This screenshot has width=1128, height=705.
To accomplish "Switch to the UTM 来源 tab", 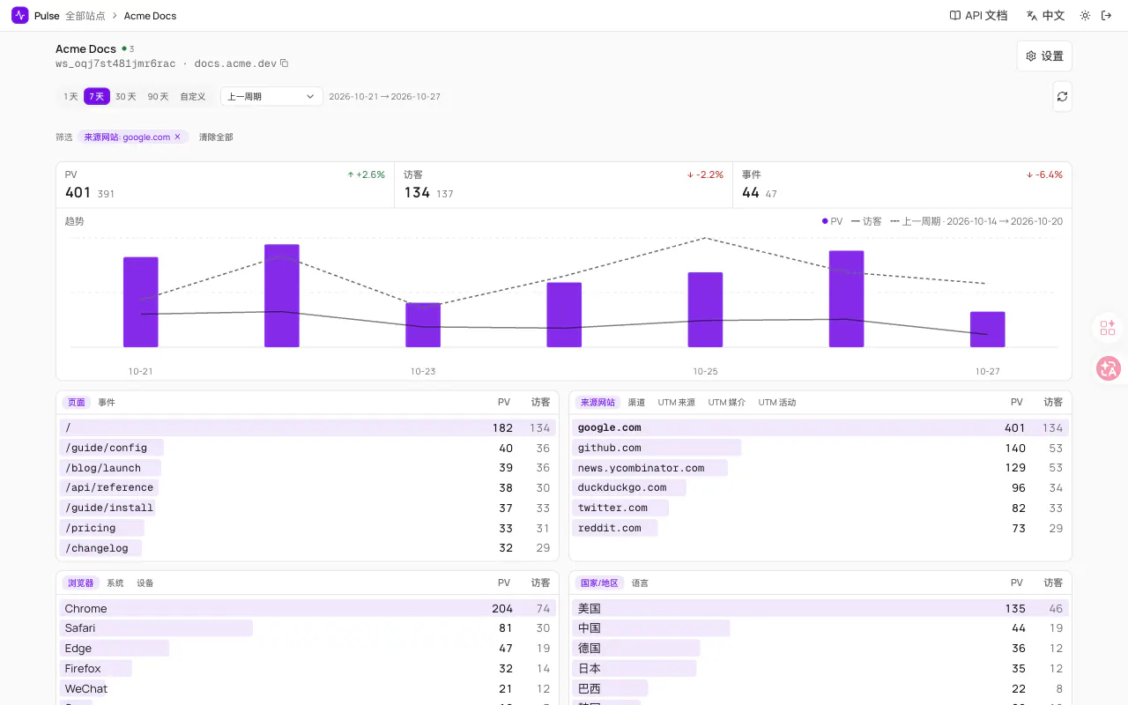I will click(677, 402).
